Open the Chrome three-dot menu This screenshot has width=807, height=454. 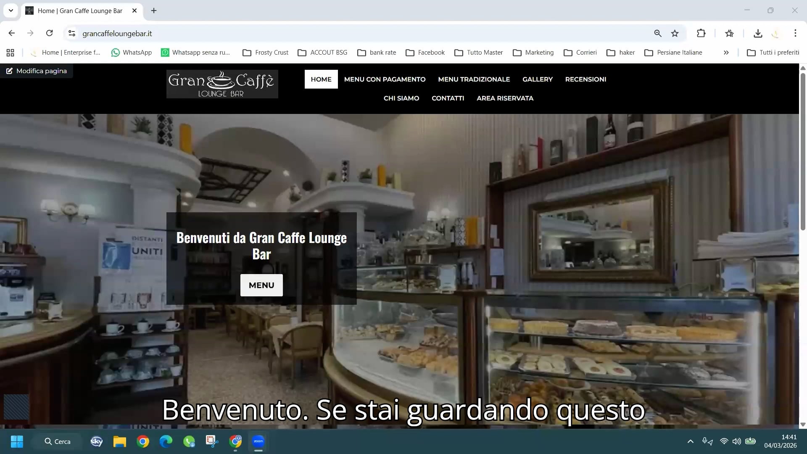[x=795, y=33]
